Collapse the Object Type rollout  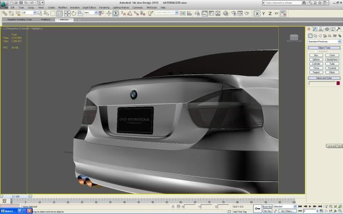[x=324, y=48]
